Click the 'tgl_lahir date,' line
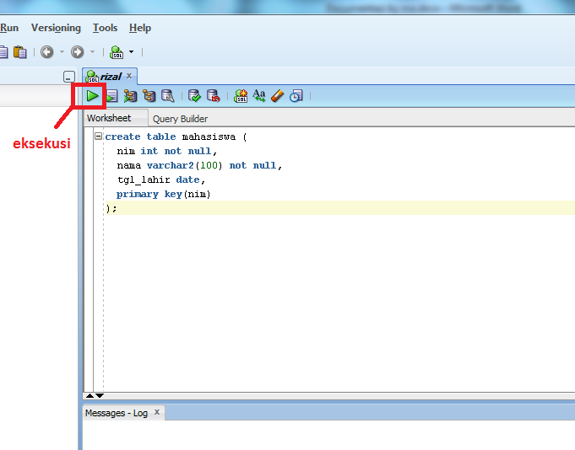Image resolution: width=575 pixels, height=450 pixels. pos(161,179)
